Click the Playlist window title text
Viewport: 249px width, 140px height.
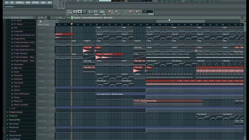[93, 17]
